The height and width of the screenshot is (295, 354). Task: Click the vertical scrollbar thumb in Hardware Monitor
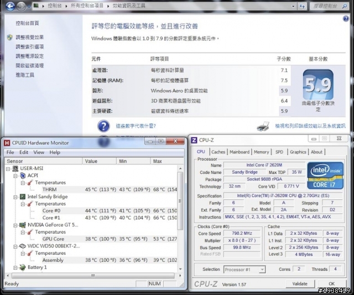(x=180, y=201)
